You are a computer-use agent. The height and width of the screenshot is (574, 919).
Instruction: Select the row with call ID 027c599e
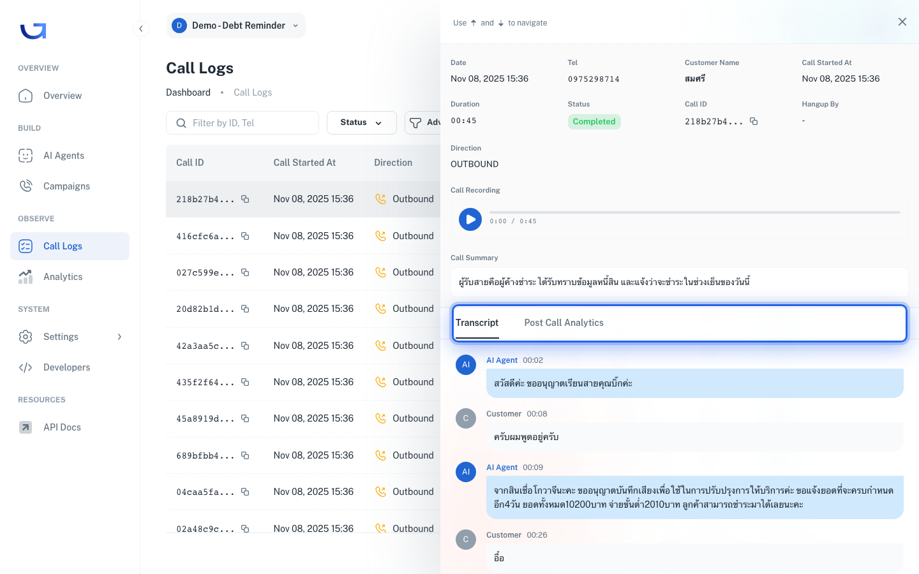tap(303, 272)
